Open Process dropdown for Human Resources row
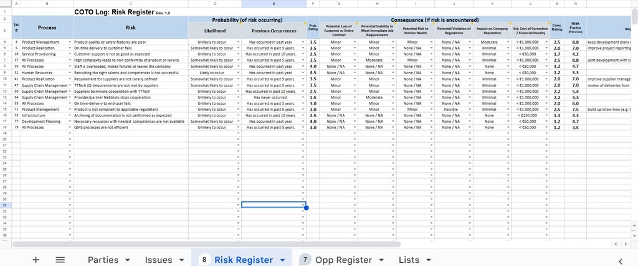Screen dimensions: 638x266 pos(70,73)
